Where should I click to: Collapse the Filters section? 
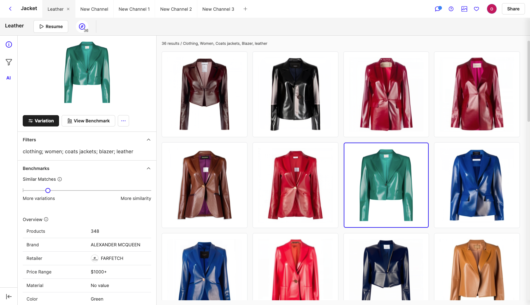(149, 140)
